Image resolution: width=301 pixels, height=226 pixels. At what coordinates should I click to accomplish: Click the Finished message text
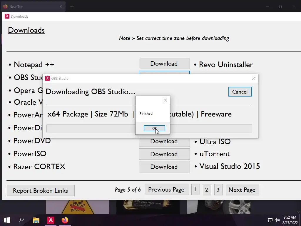tap(146, 114)
